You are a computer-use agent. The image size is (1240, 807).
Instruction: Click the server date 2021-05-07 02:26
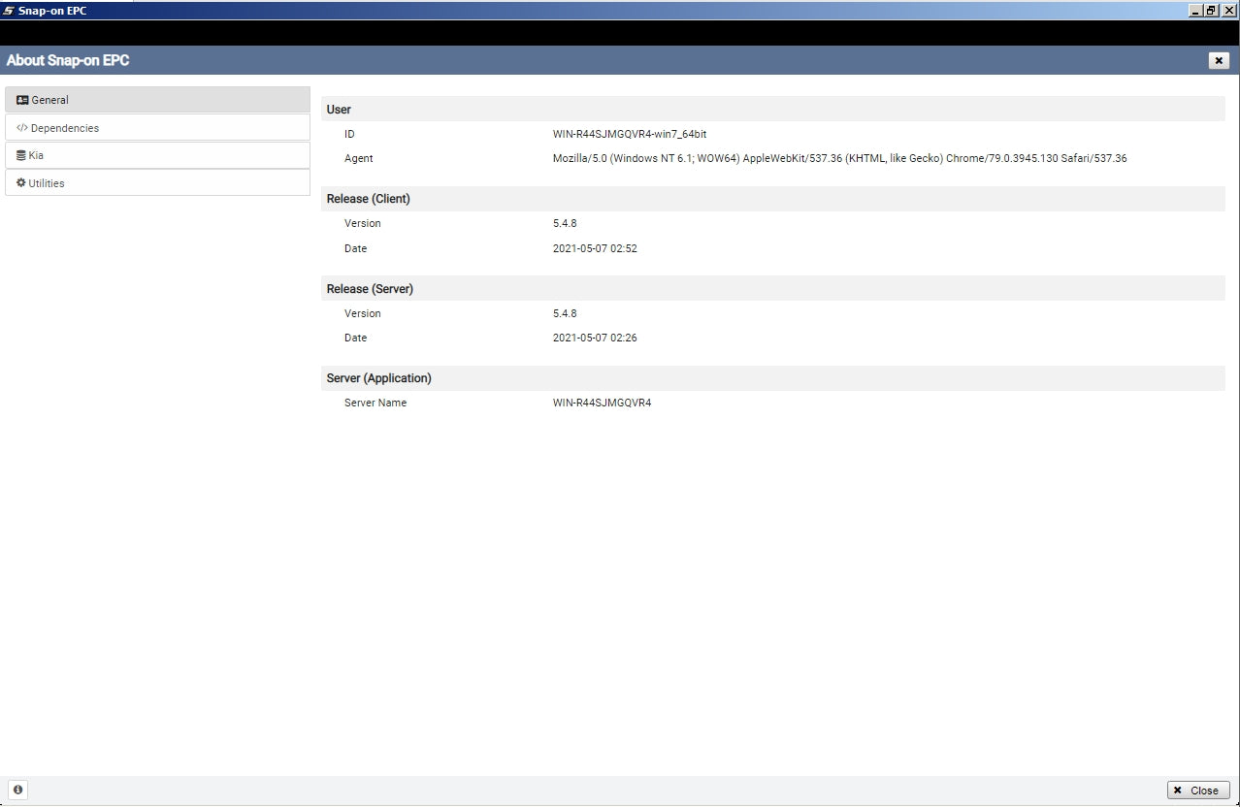tap(595, 338)
